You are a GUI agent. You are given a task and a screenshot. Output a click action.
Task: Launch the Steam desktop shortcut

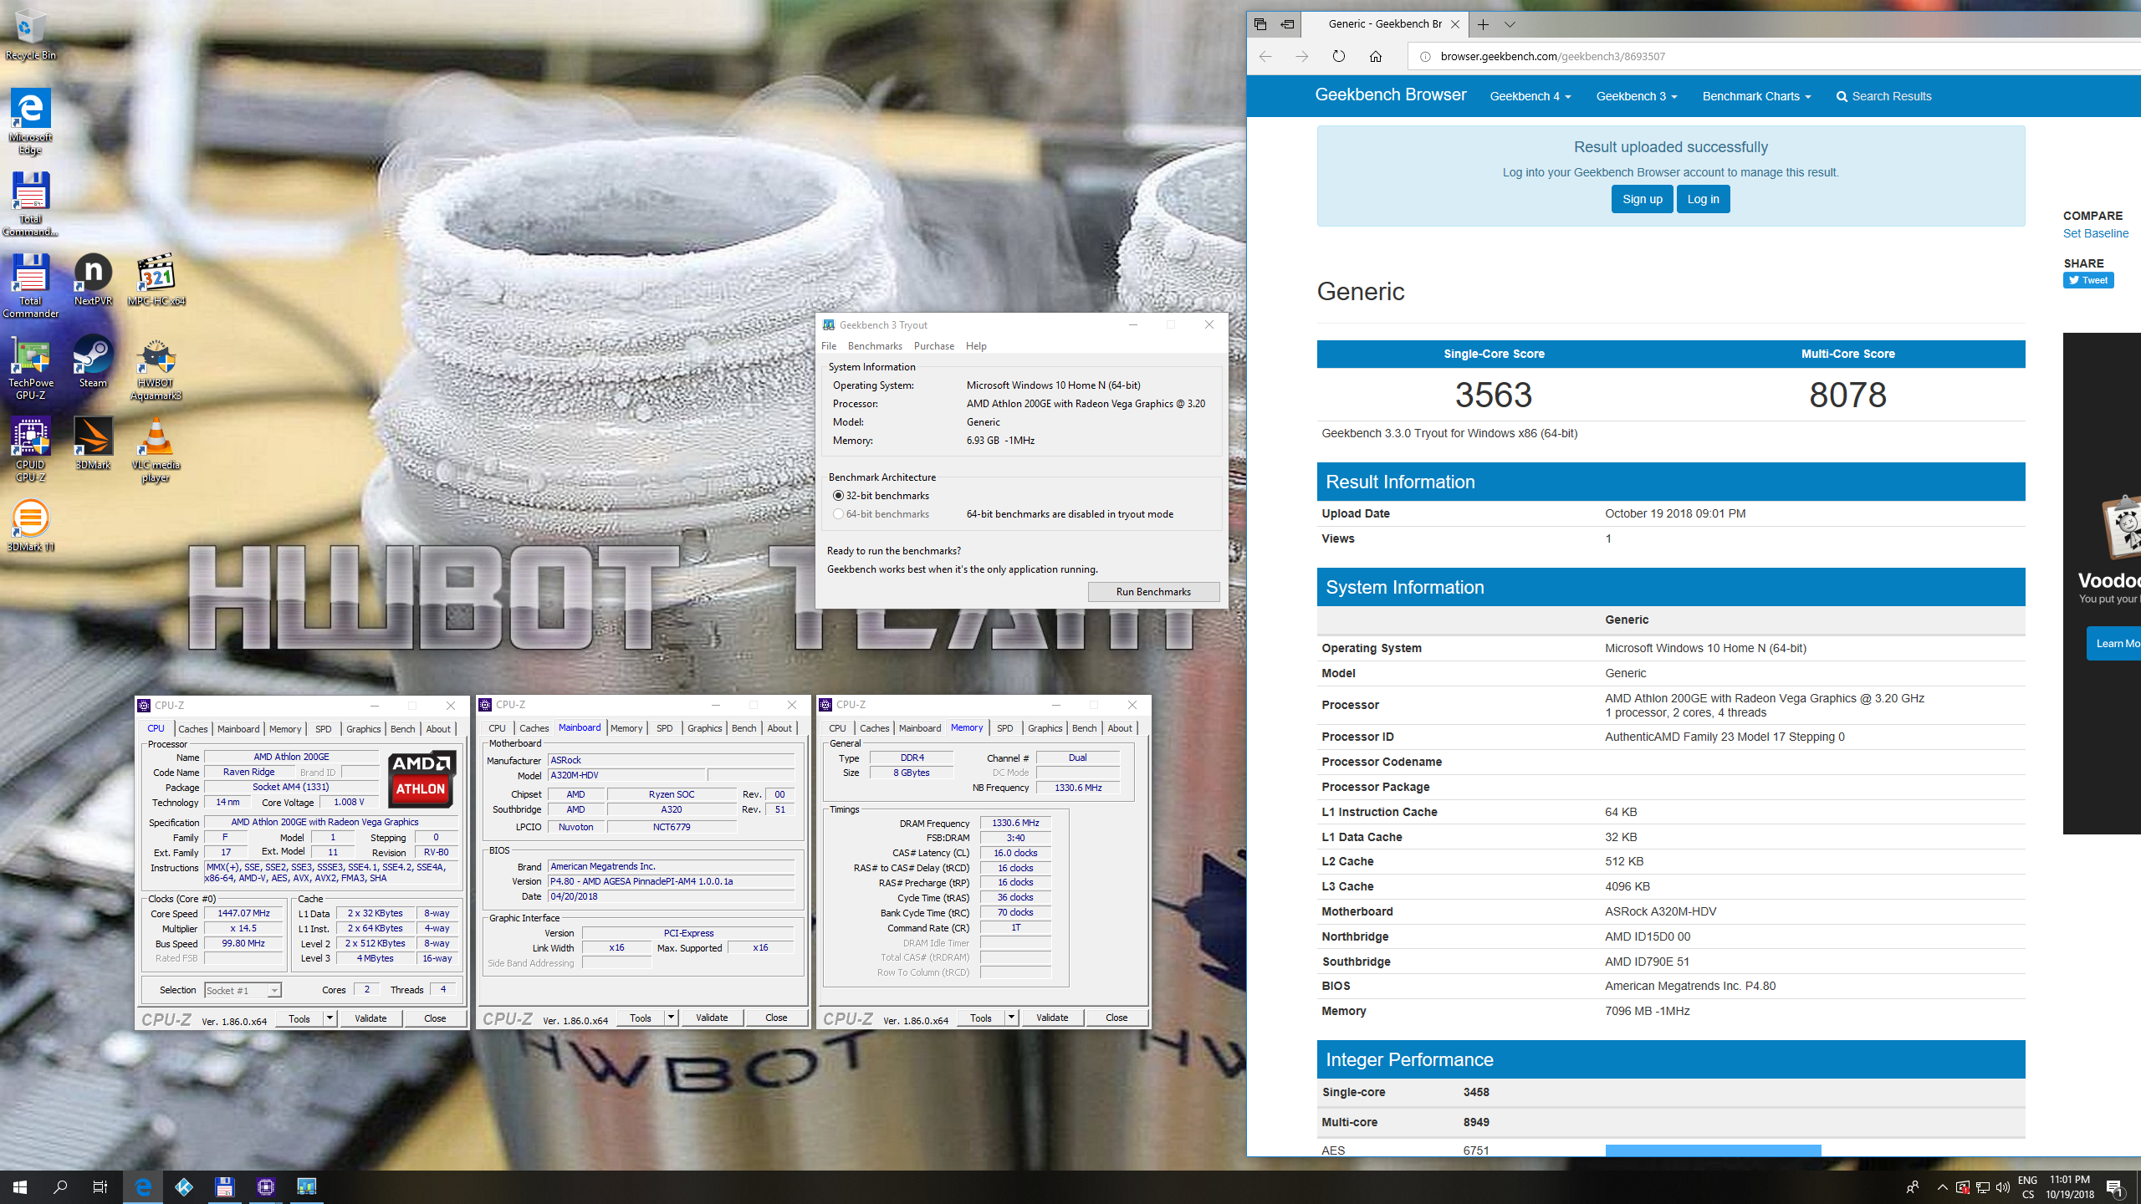[93, 362]
